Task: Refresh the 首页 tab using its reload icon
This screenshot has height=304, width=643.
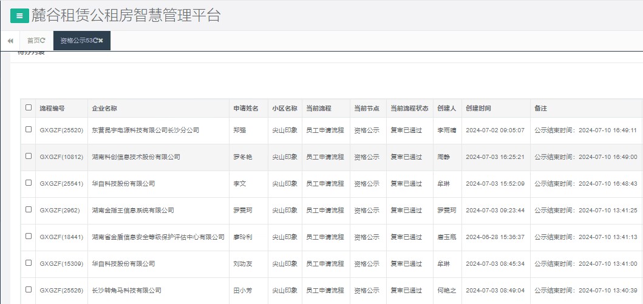Action: click(x=43, y=41)
